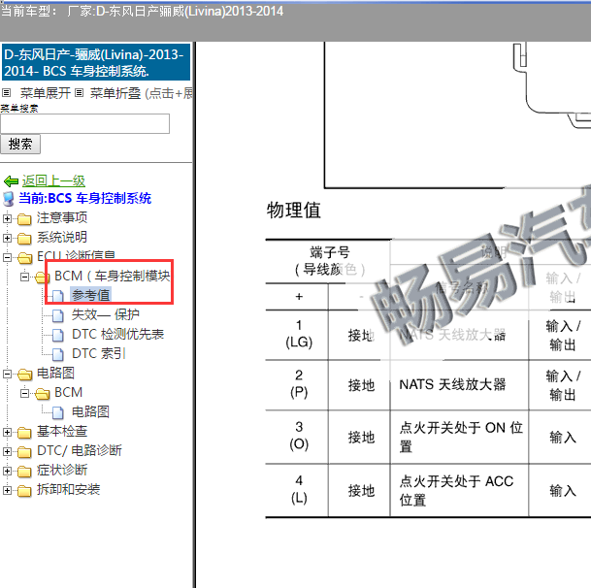Click the 菜单展开 list icon

[7, 93]
